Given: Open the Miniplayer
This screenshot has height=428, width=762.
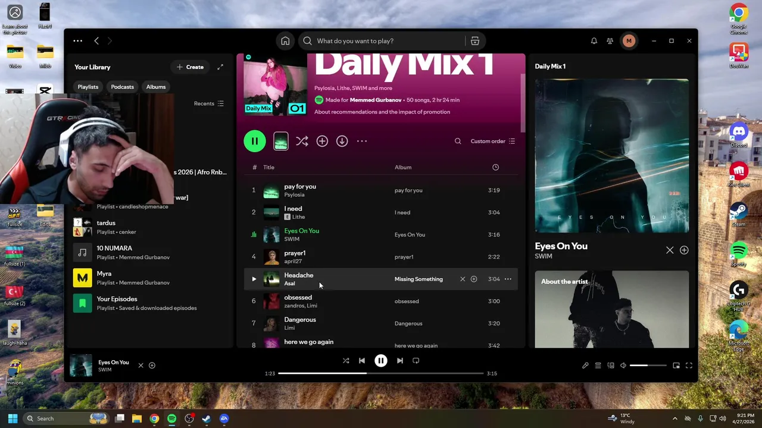Looking at the screenshot, I should click(676, 365).
